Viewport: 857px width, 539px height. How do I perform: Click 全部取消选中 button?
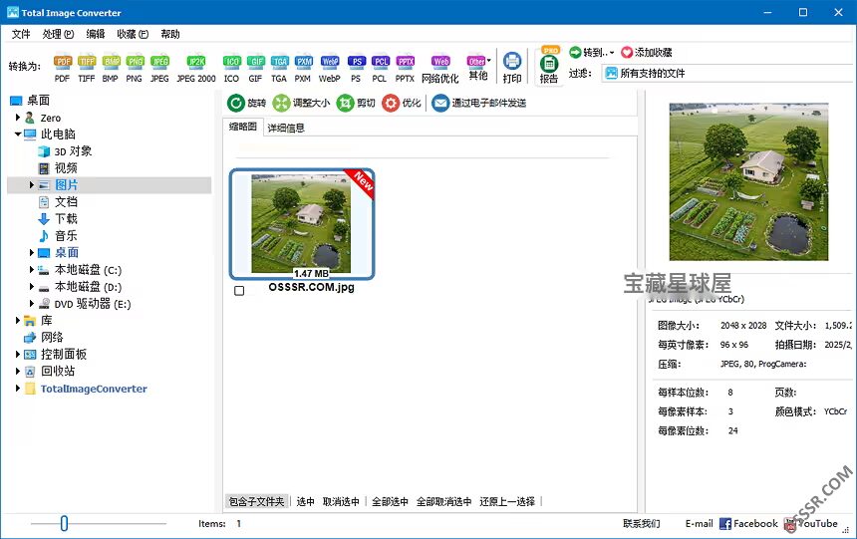click(x=443, y=501)
